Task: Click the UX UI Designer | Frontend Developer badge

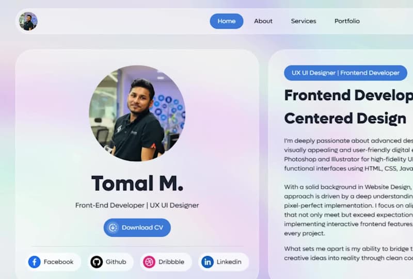Action: 345,73
